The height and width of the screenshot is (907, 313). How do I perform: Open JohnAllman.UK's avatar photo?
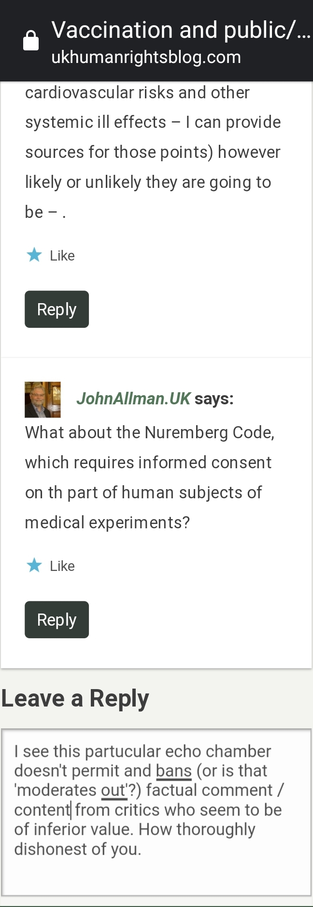(x=43, y=400)
